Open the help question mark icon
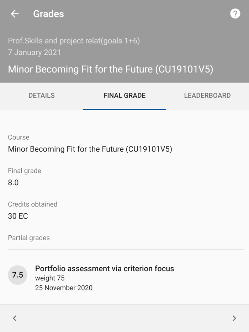Viewport: 249px width, 332px height. pyautogui.click(x=235, y=14)
